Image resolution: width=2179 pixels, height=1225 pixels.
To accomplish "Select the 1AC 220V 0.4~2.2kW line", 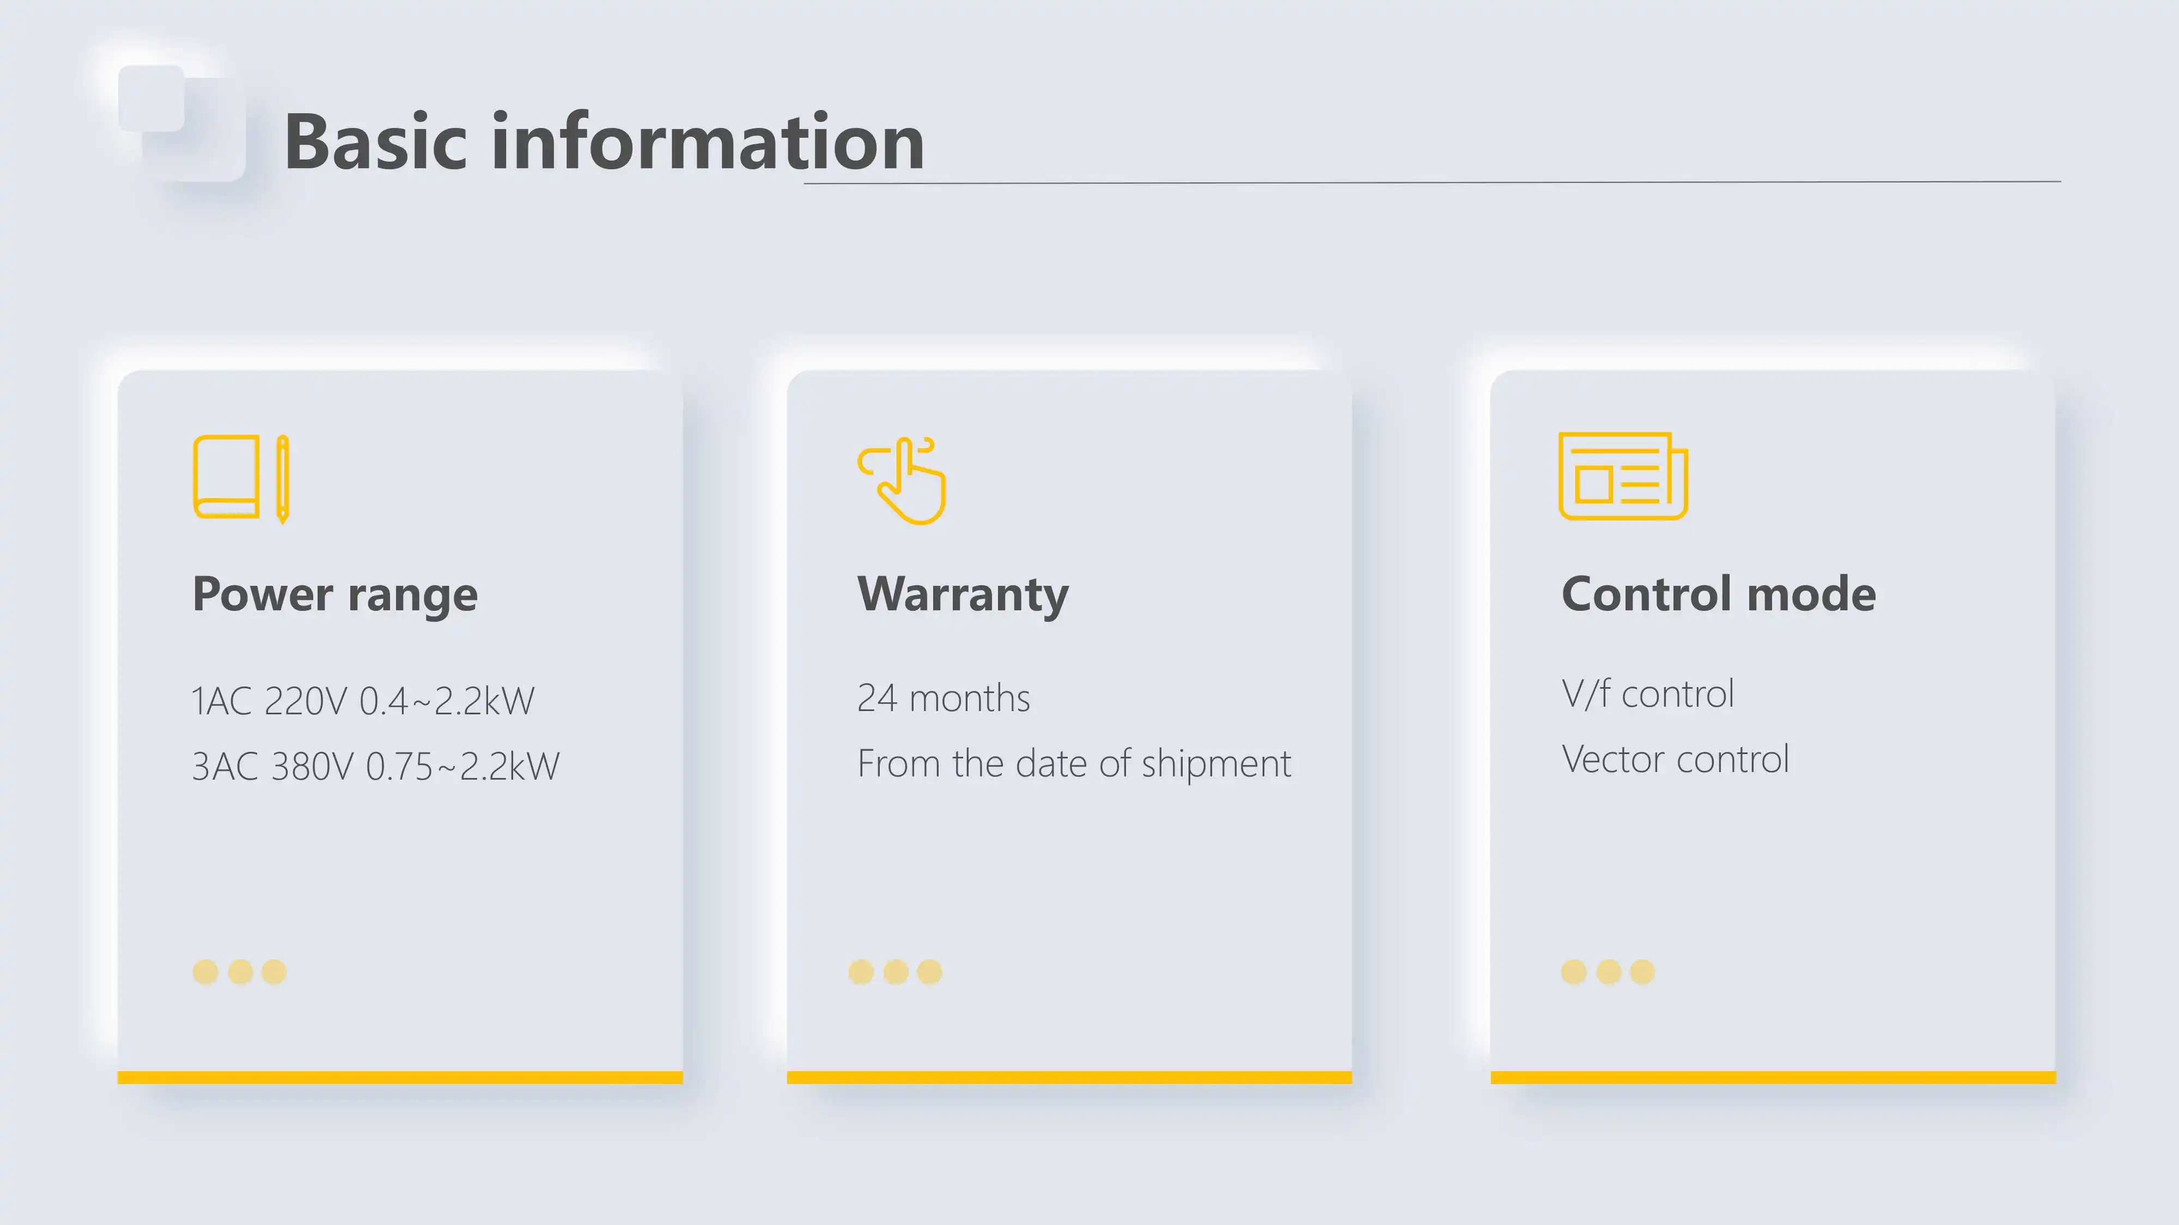I will 363,701.
